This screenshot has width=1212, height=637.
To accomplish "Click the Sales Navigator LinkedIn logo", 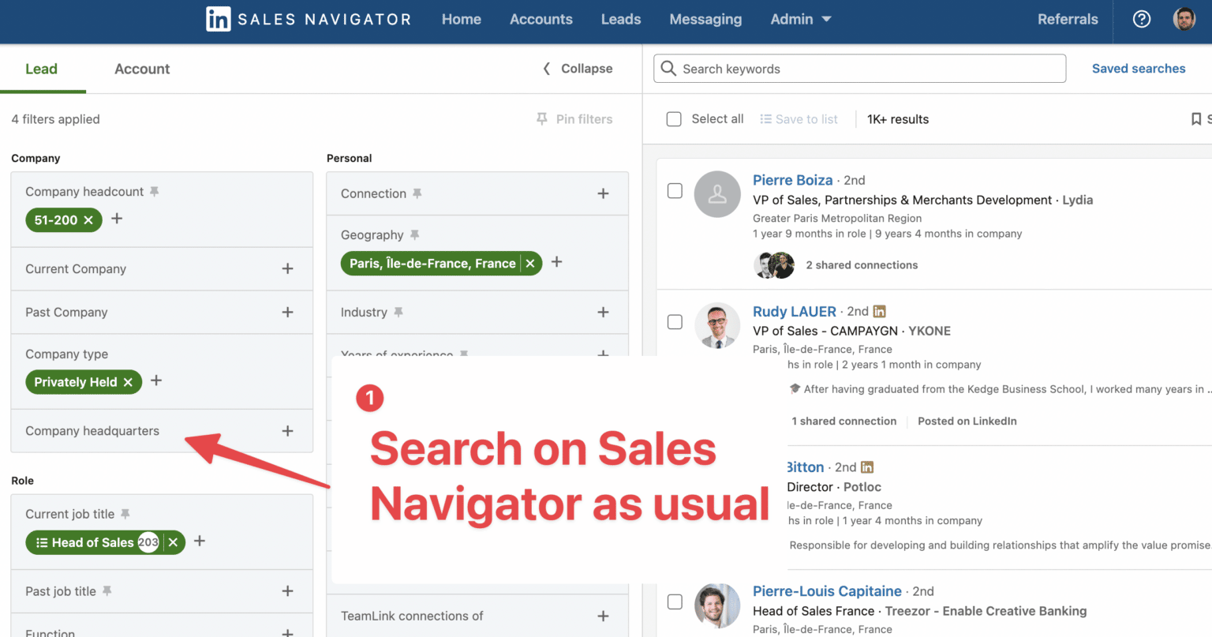I will click(219, 19).
